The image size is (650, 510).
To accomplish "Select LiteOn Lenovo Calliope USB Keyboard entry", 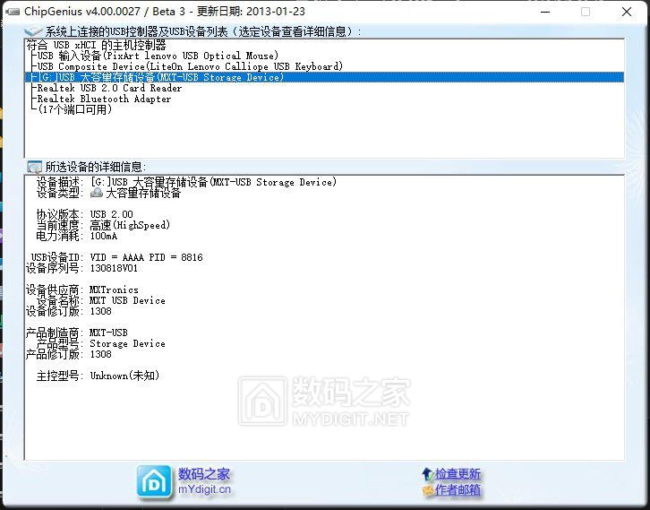I will point(190,66).
